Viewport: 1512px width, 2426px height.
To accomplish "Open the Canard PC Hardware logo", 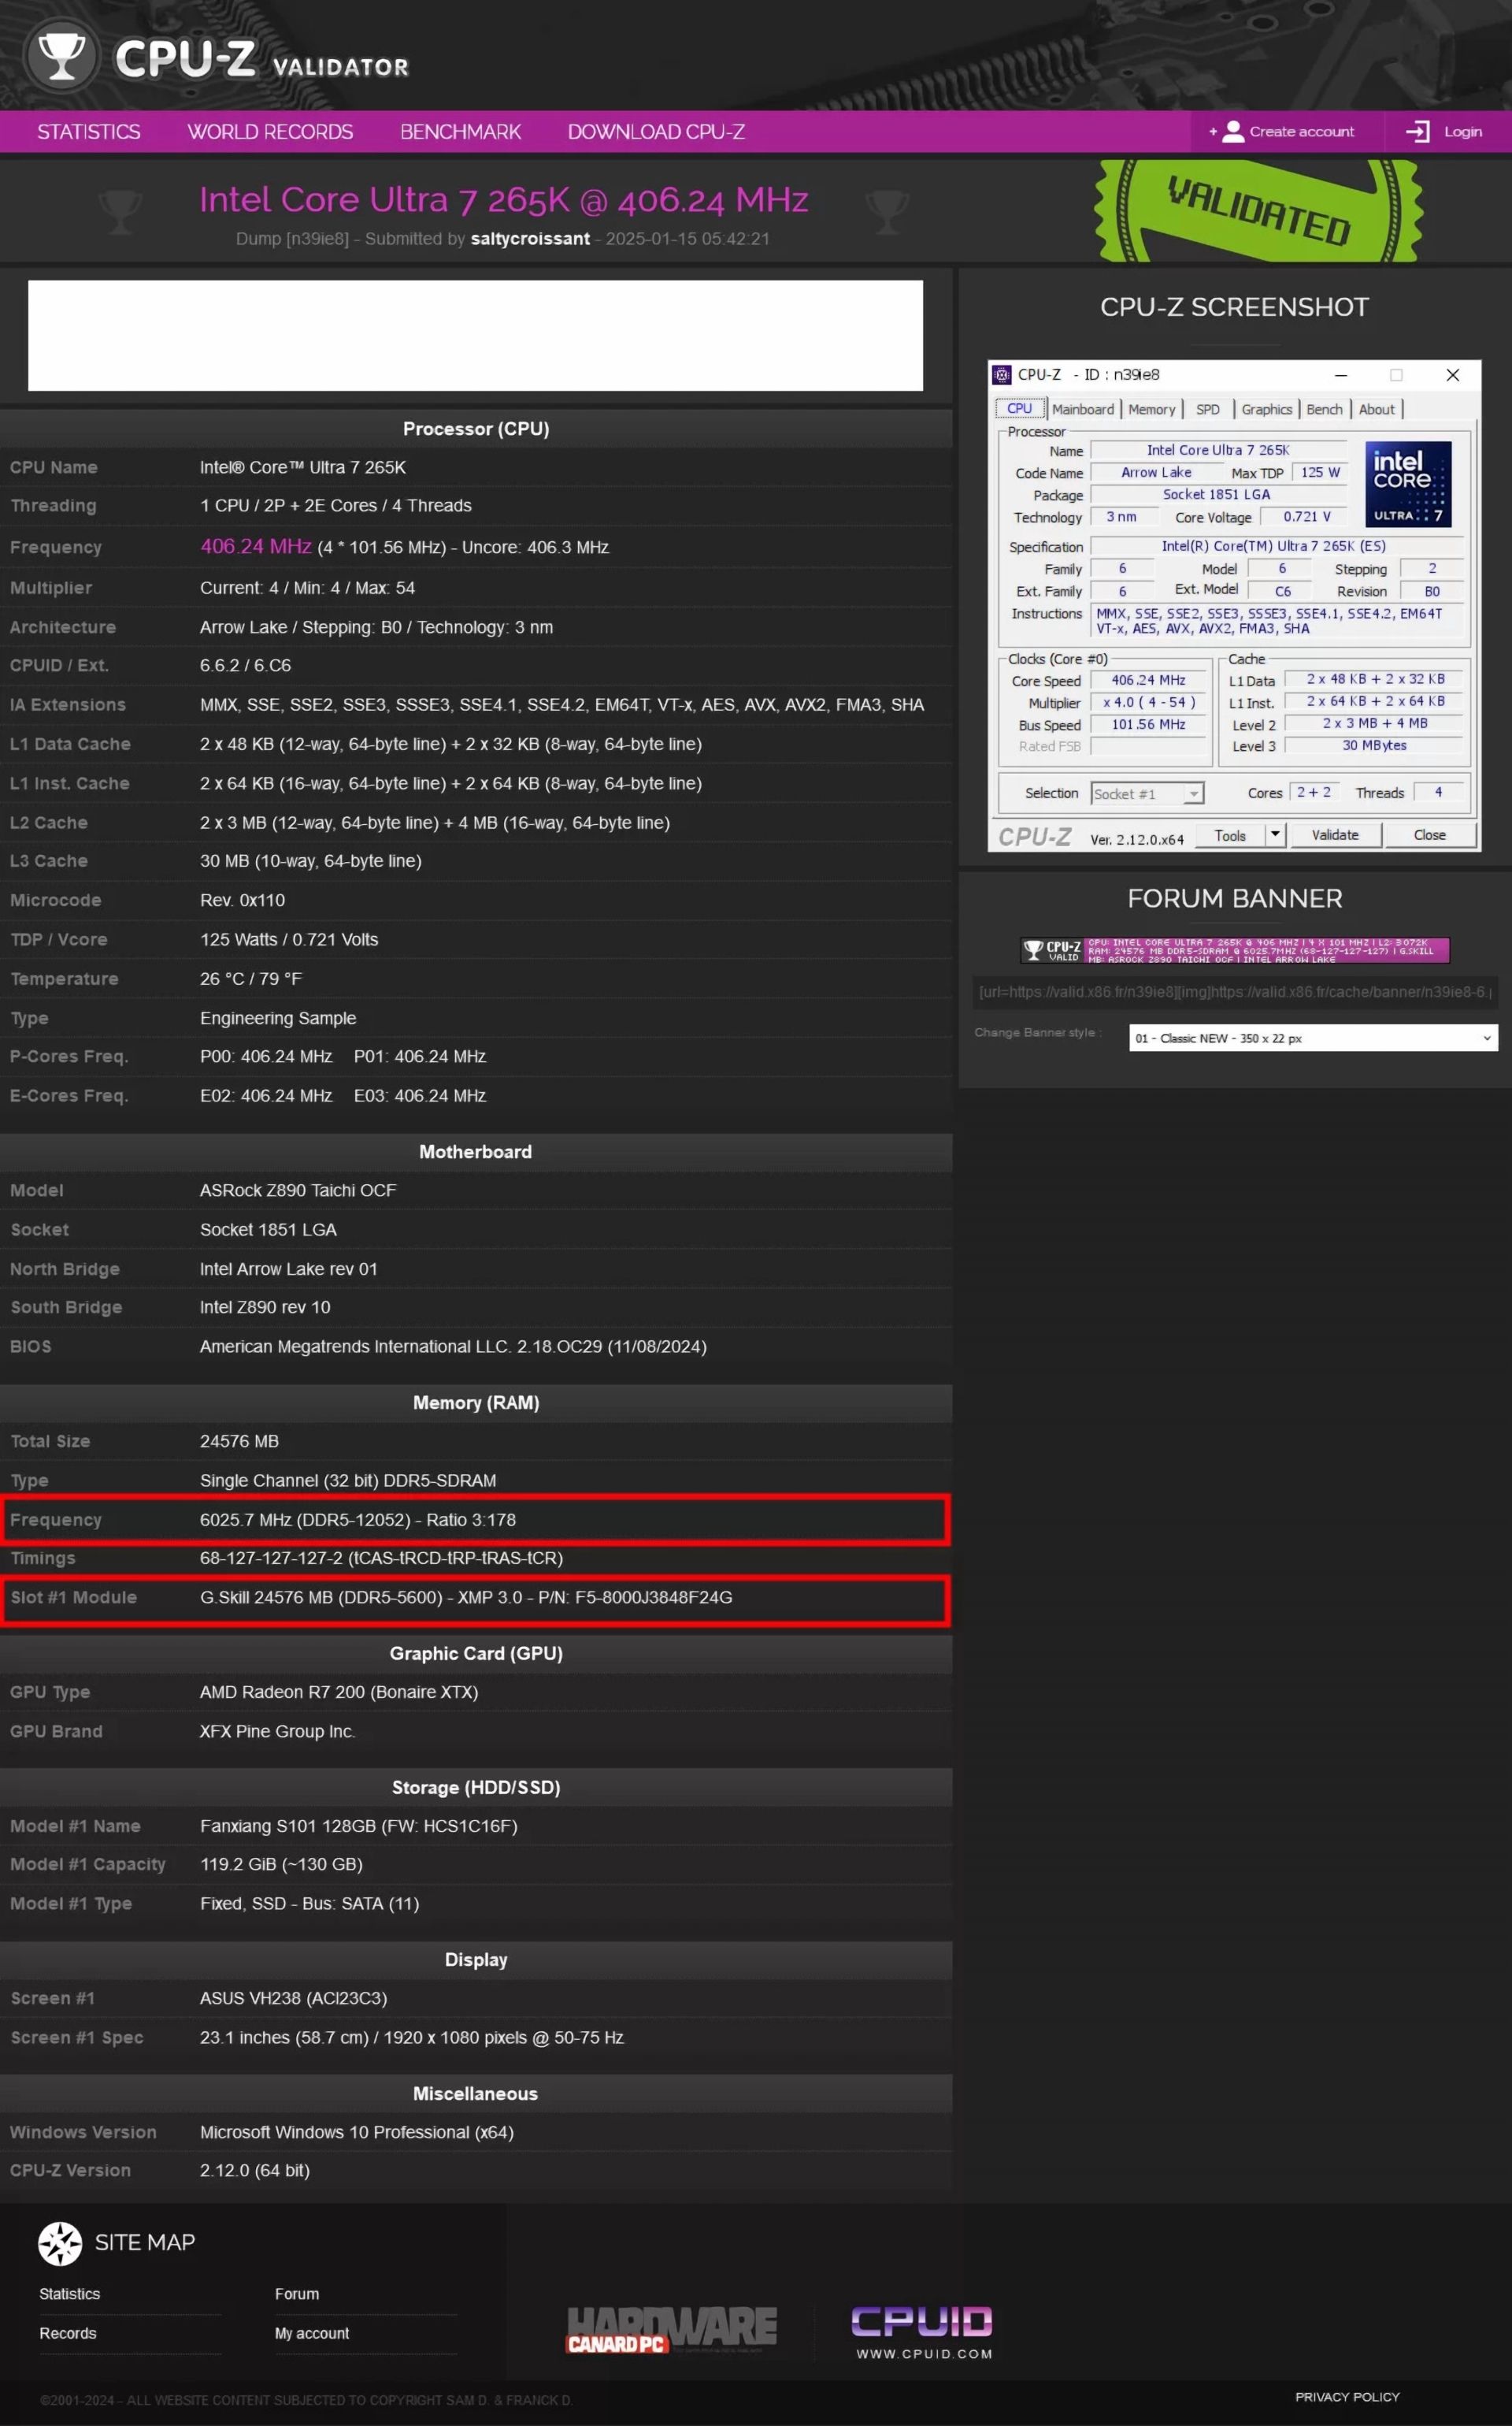I will tap(671, 2329).
